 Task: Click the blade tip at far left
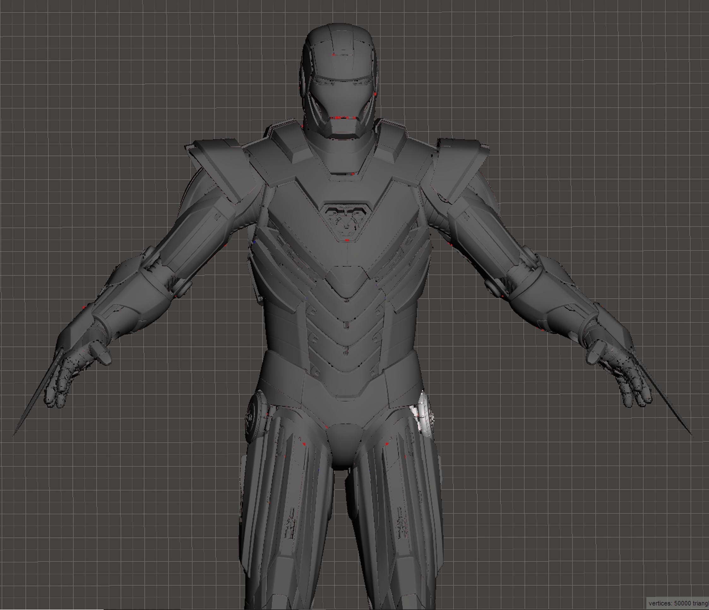coord(15,434)
